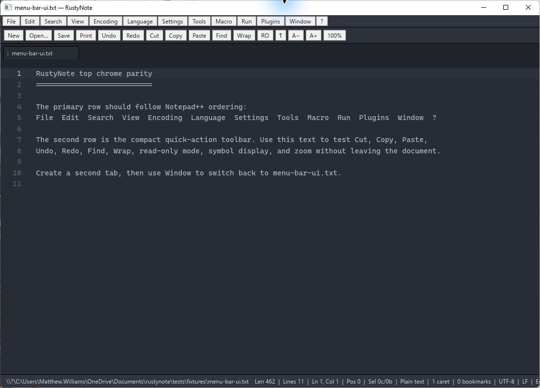Open the Search menu
This screenshot has width=540, height=388.
(x=53, y=22)
